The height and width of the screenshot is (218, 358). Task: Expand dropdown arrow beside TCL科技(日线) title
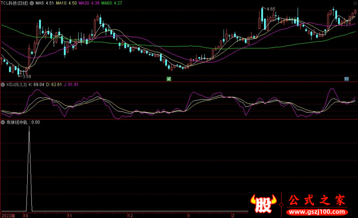click(x=3, y=3)
